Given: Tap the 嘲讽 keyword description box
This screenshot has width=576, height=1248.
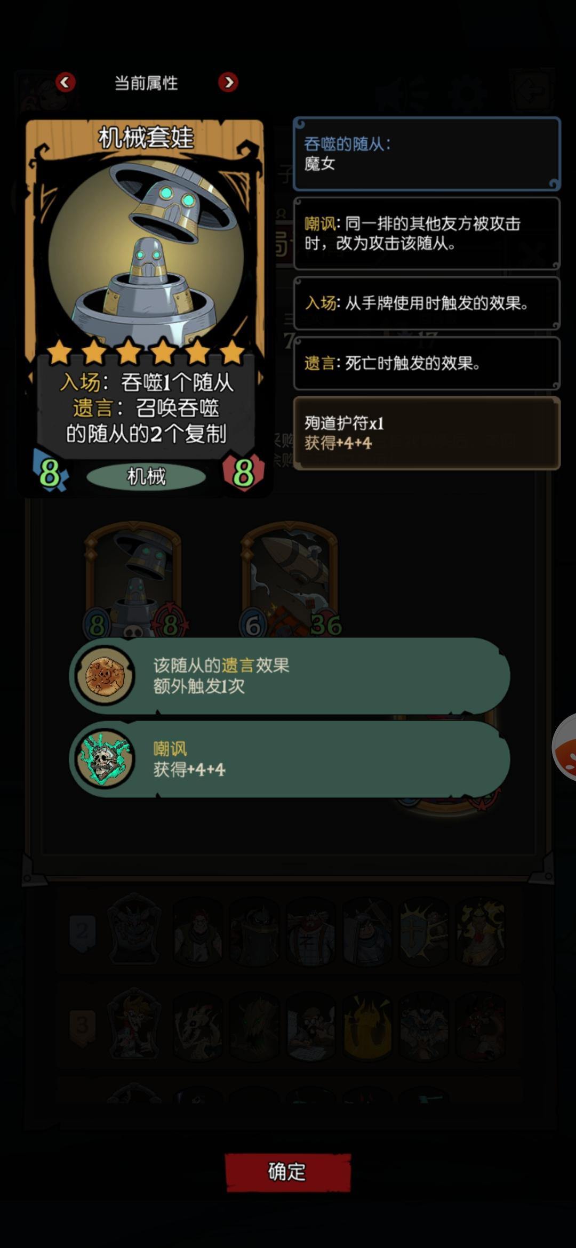Looking at the screenshot, I should click(x=427, y=233).
